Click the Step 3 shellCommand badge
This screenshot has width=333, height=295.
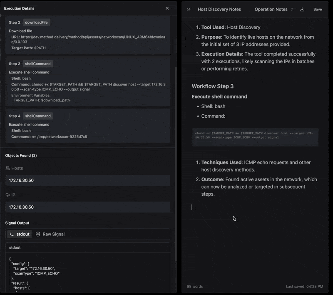tap(38, 64)
